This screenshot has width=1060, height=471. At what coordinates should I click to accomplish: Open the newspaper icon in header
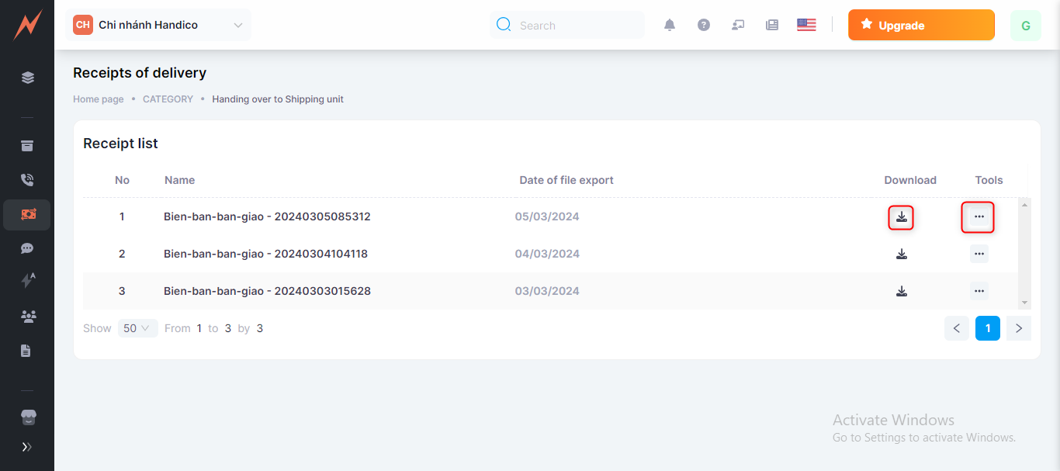tap(772, 25)
